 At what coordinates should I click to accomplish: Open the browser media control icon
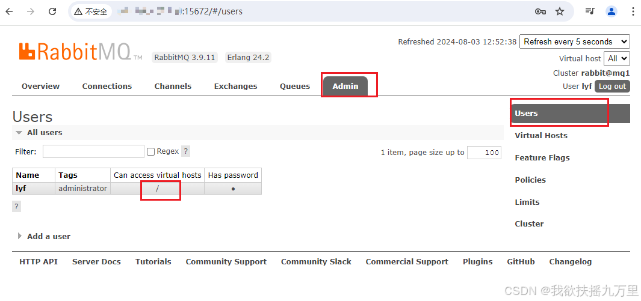click(x=589, y=11)
